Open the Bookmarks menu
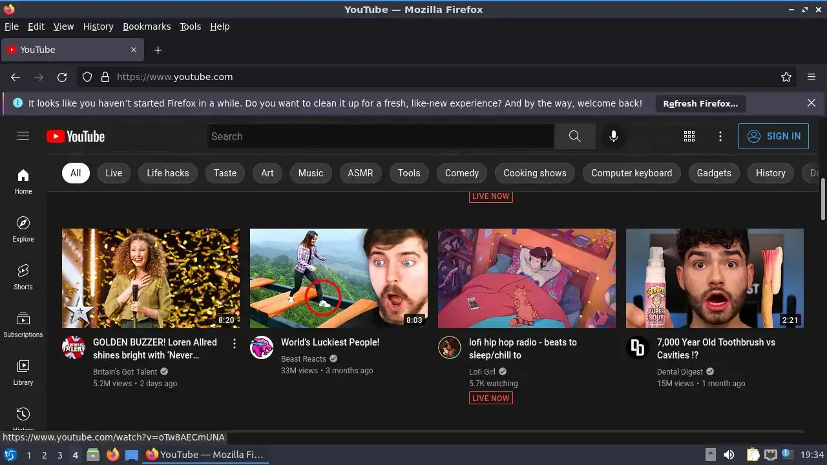 click(147, 26)
